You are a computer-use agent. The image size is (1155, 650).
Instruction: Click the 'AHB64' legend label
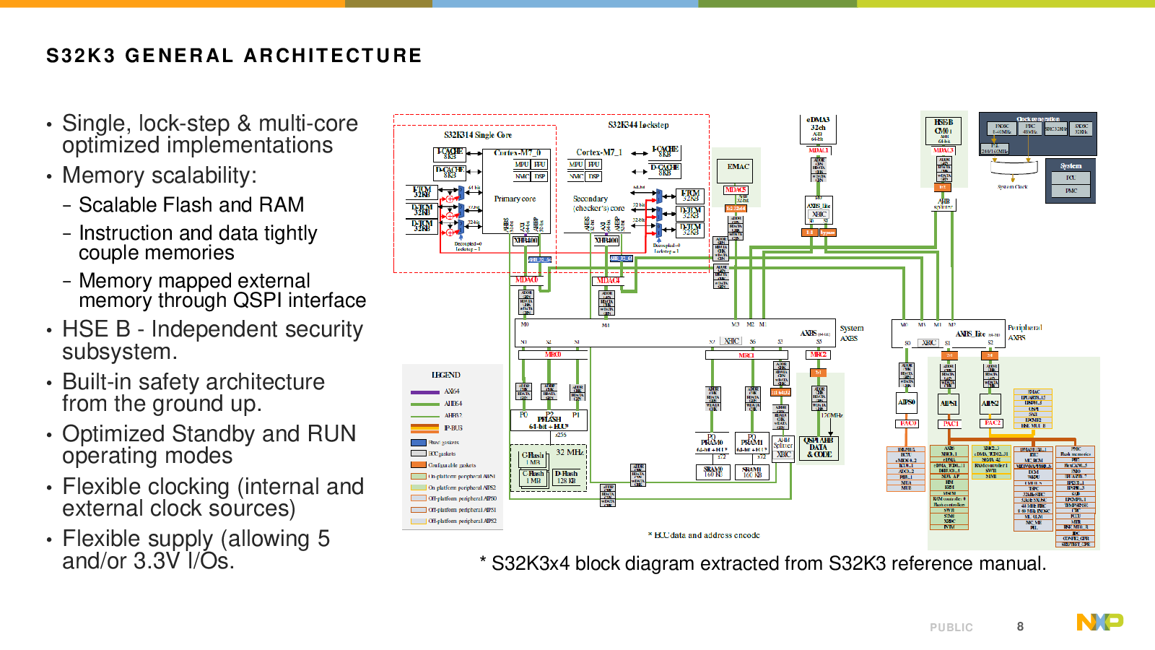pos(453,404)
